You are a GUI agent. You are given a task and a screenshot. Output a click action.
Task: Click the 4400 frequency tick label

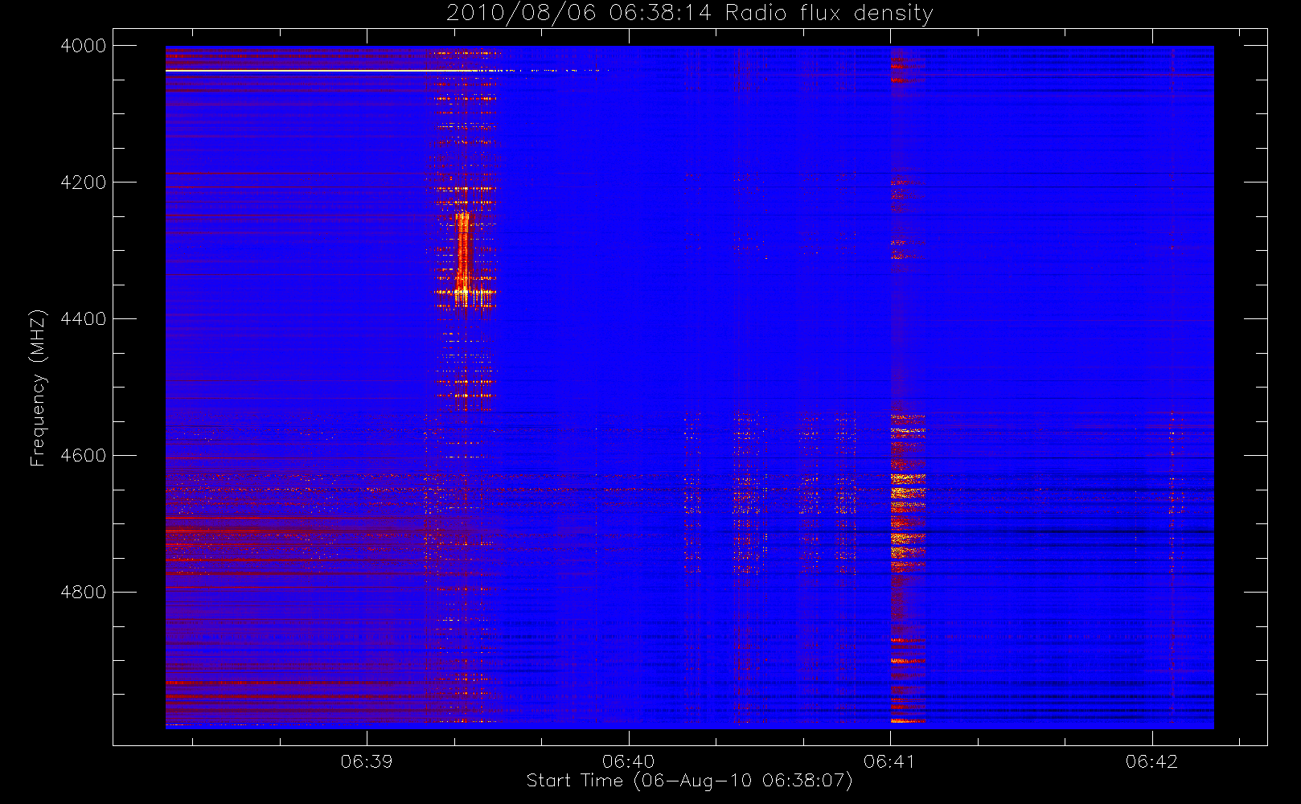(84, 319)
